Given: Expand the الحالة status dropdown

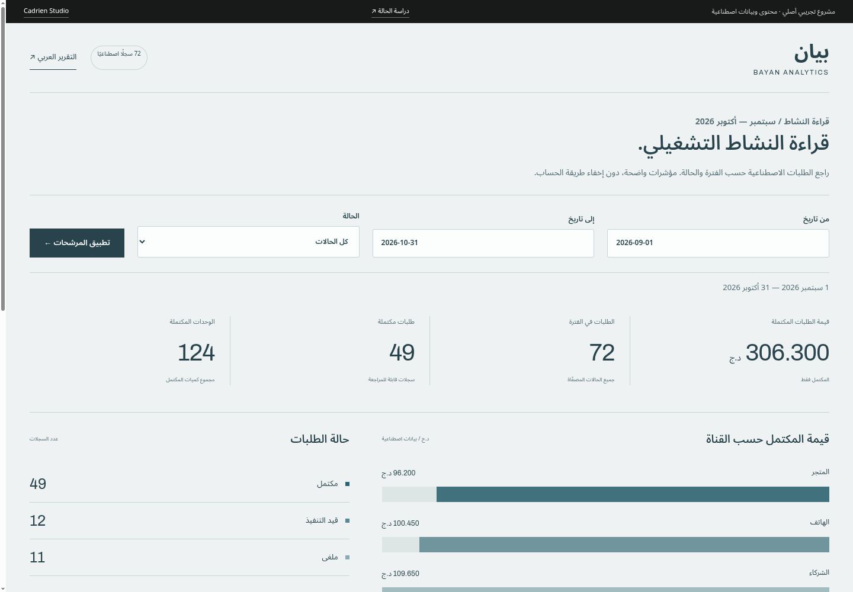Looking at the screenshot, I should pyautogui.click(x=248, y=242).
